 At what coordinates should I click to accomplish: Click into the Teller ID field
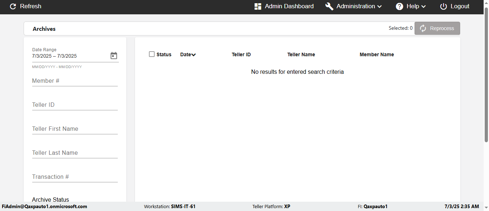tap(75, 105)
